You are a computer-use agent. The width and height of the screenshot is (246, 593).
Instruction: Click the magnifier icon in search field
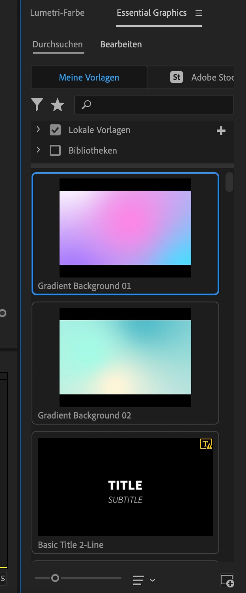pos(86,105)
